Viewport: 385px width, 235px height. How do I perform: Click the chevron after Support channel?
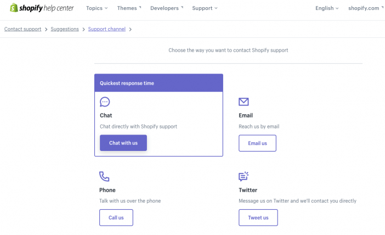(131, 30)
